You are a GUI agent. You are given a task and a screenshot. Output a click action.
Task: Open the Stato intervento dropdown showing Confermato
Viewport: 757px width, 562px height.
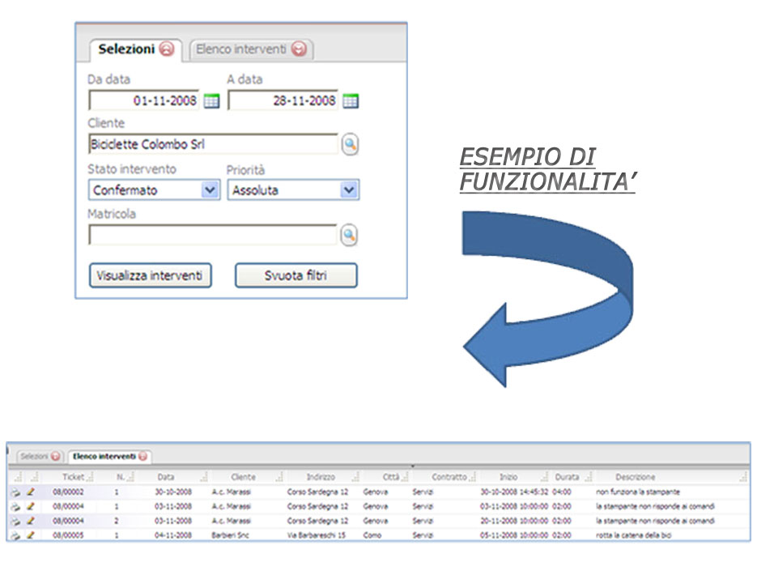click(154, 190)
